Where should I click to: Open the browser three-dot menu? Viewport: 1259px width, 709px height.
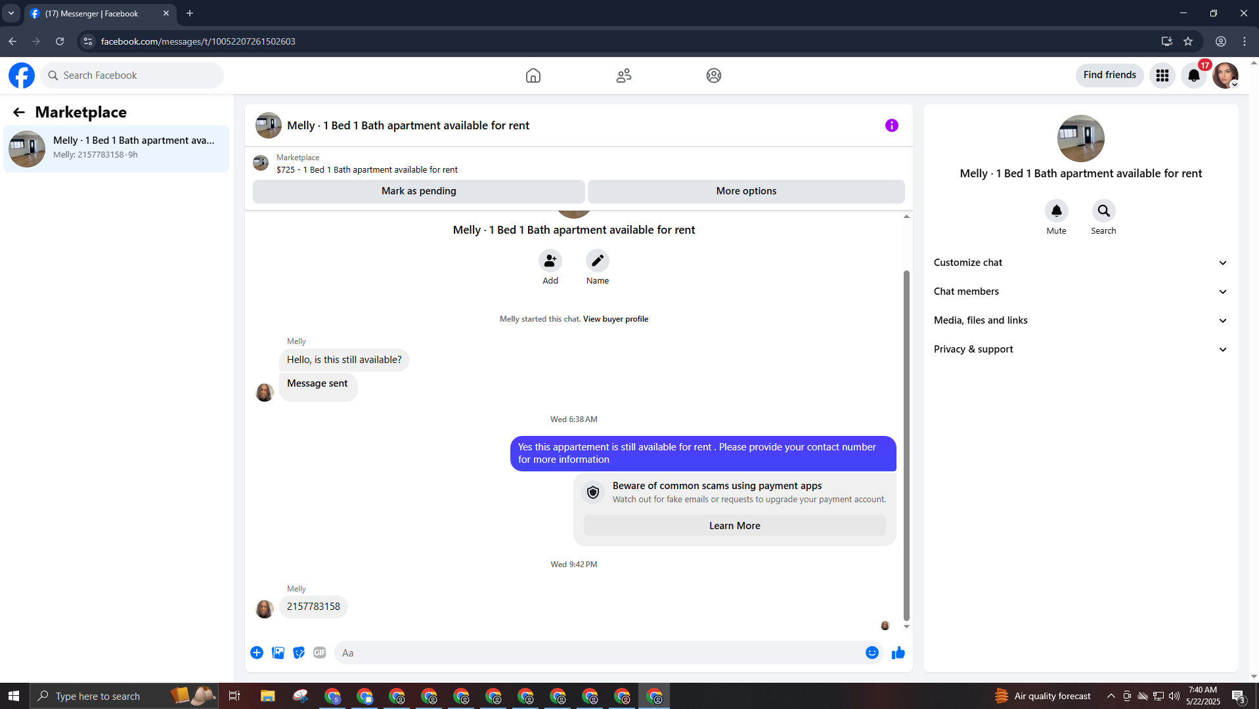[1245, 41]
